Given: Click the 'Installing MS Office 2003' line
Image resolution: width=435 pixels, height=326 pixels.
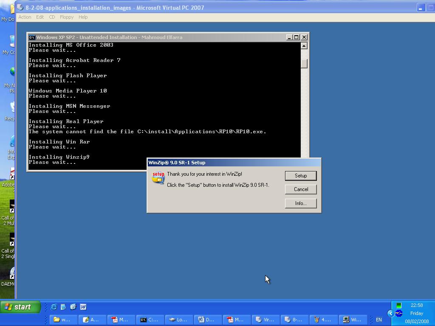Looking at the screenshot, I should click(x=71, y=45).
